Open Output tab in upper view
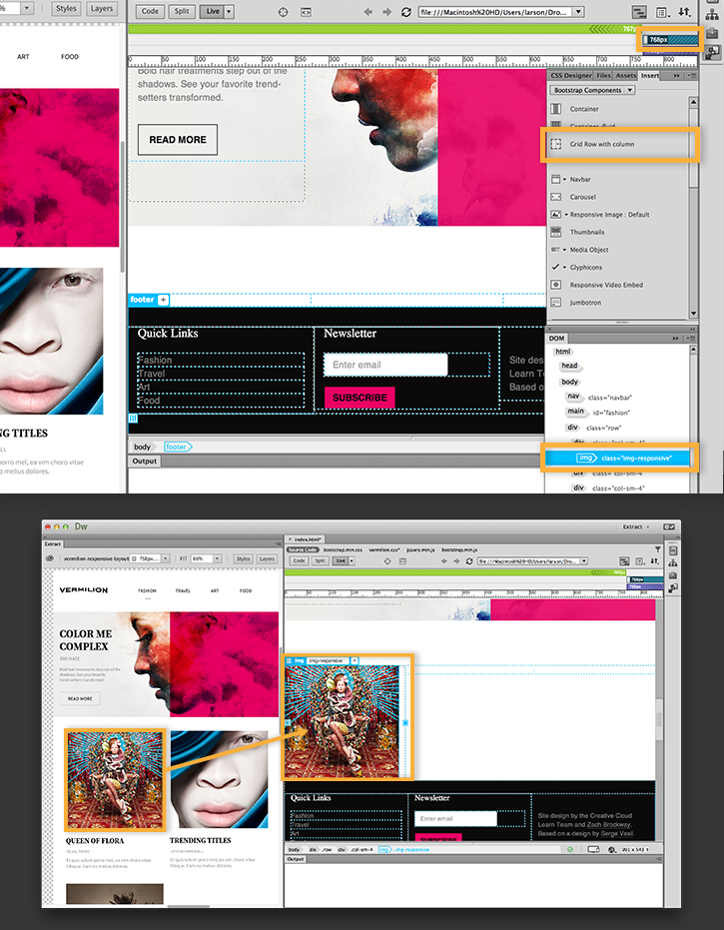The width and height of the screenshot is (724, 930). (144, 461)
